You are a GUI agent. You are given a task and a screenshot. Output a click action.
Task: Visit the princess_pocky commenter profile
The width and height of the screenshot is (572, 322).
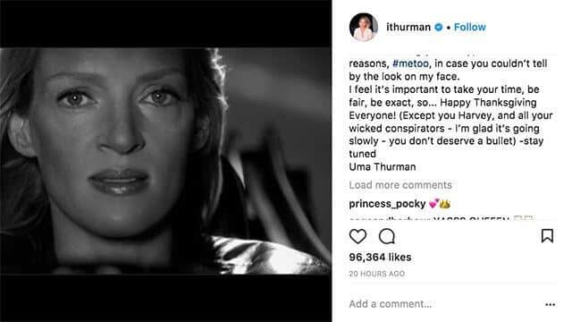(x=387, y=204)
